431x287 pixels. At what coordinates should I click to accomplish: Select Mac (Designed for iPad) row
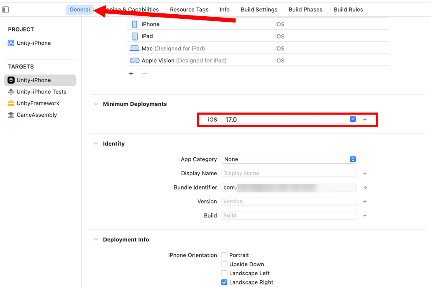(x=258, y=49)
